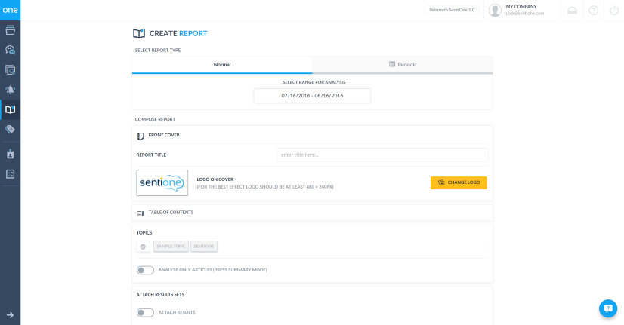This screenshot has width=624, height=325.
Task: Switch to the Periodic report tab
Action: (402, 65)
